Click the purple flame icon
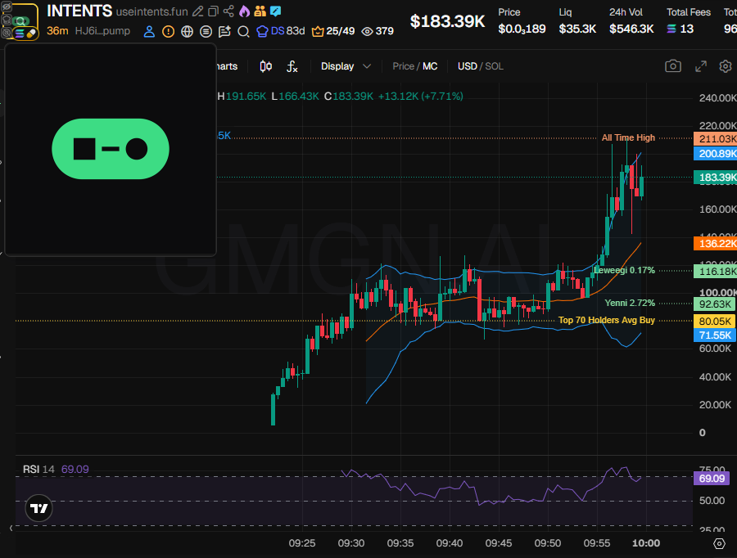Image resolution: width=737 pixels, height=558 pixels. (244, 11)
